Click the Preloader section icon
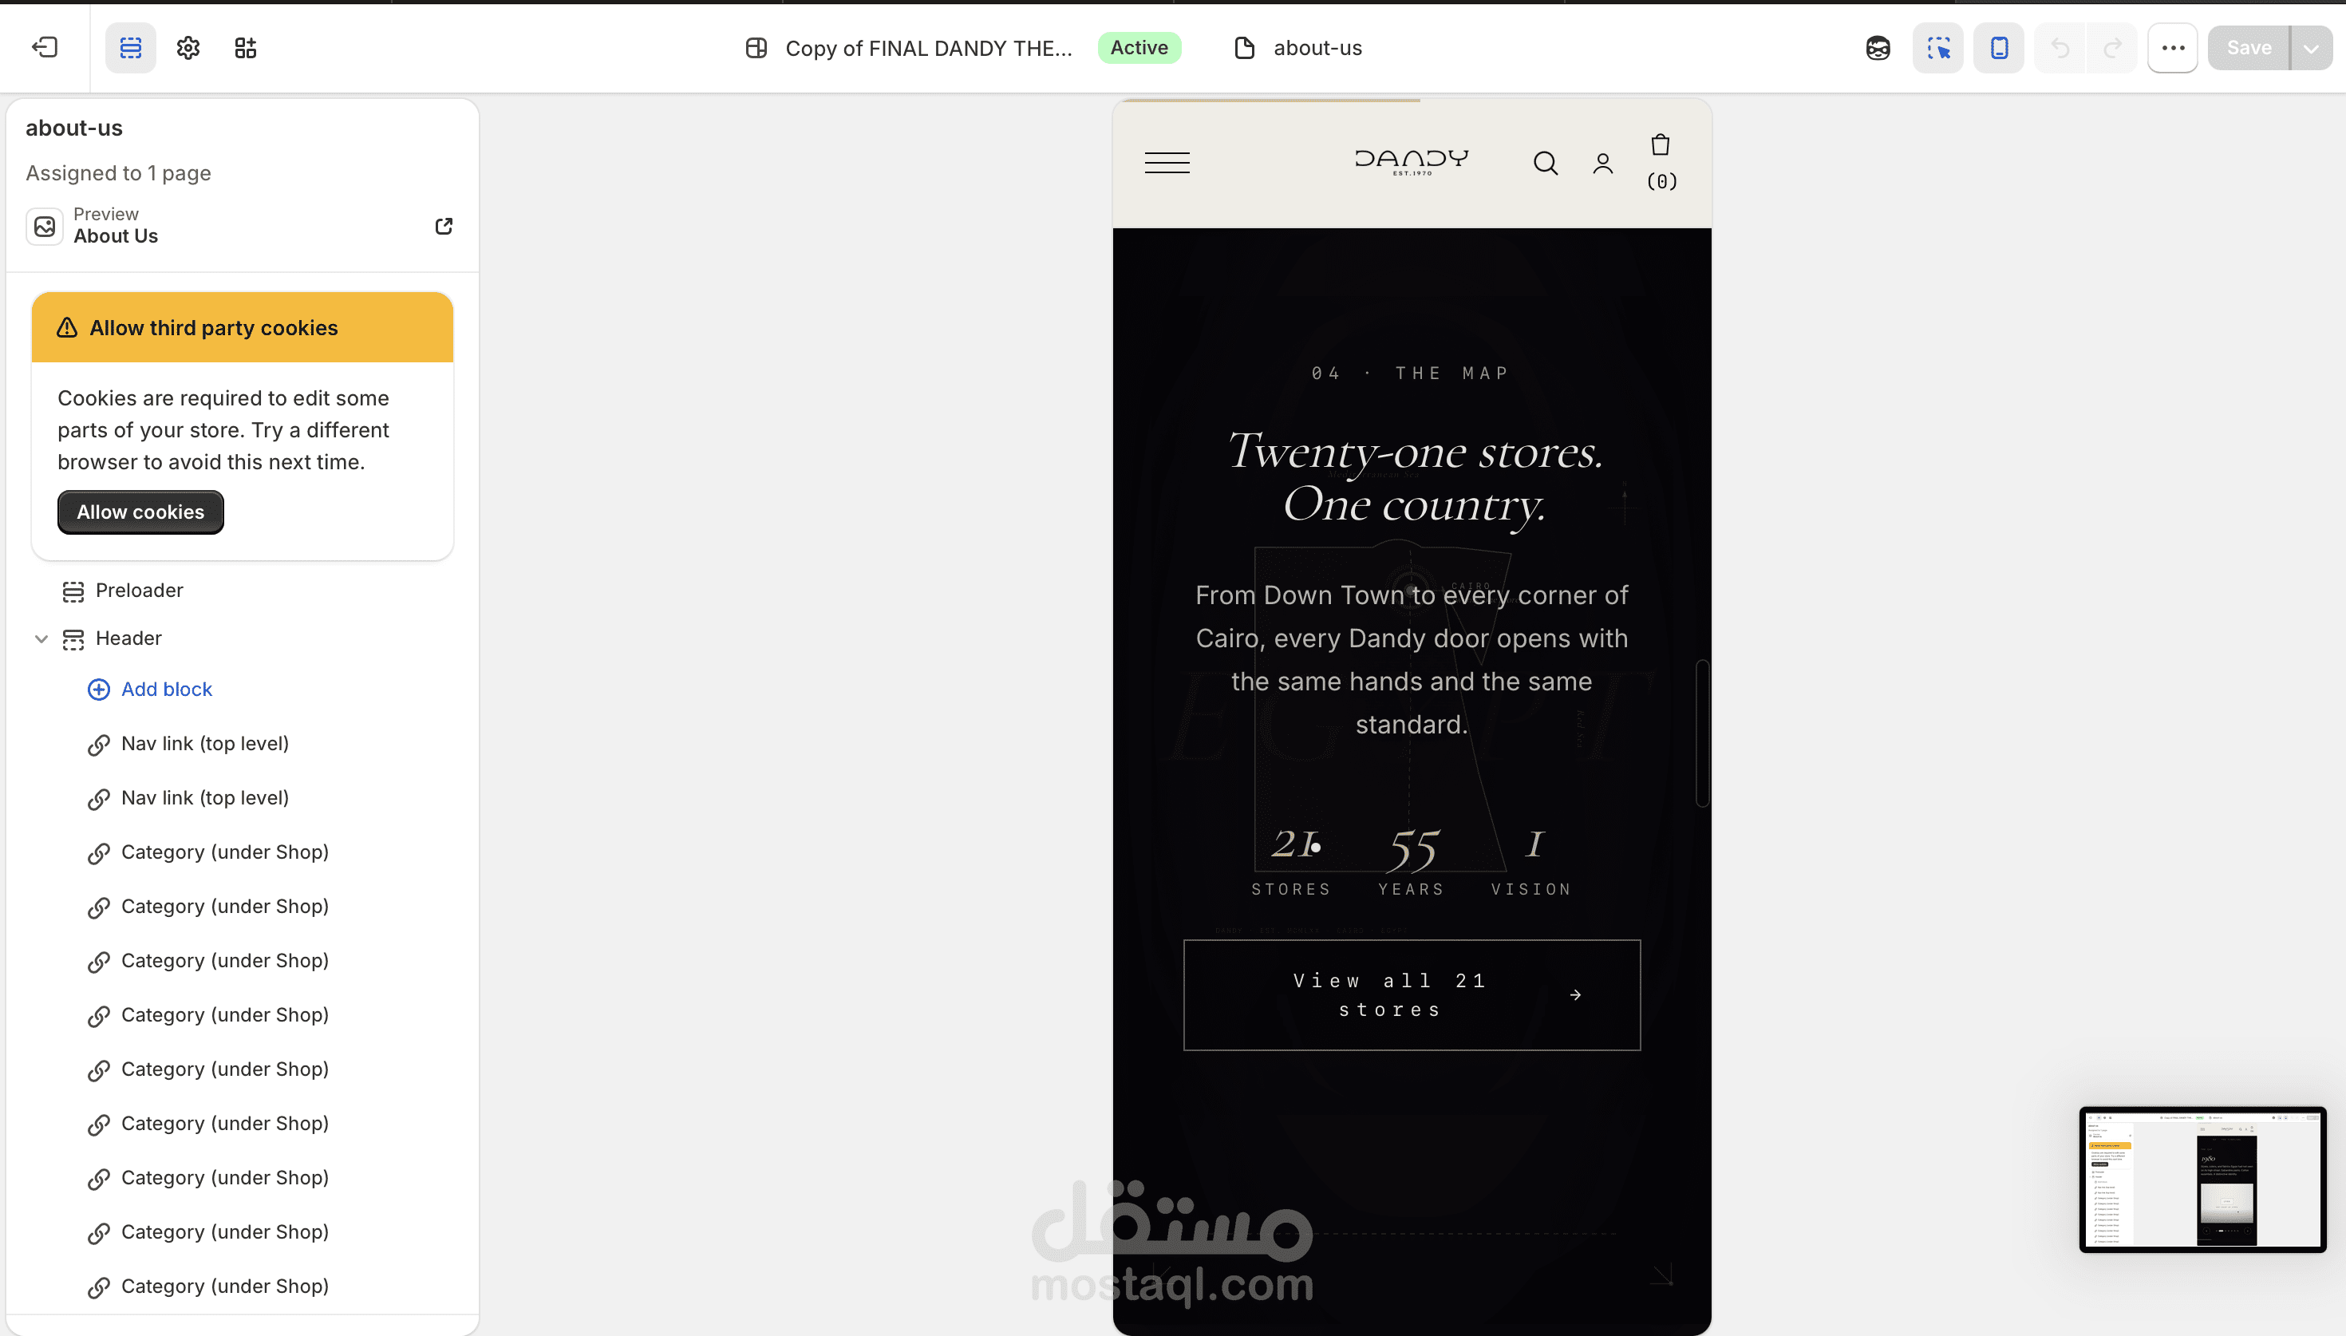The height and width of the screenshot is (1336, 2346). click(73, 591)
